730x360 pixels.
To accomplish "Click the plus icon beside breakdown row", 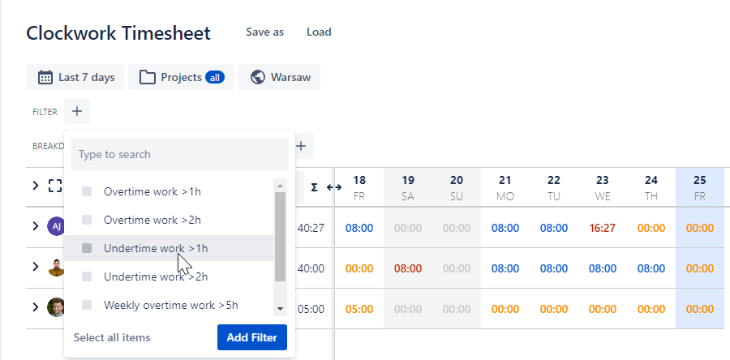I will [x=301, y=146].
